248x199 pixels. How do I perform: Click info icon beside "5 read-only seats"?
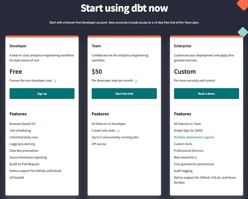(118, 131)
